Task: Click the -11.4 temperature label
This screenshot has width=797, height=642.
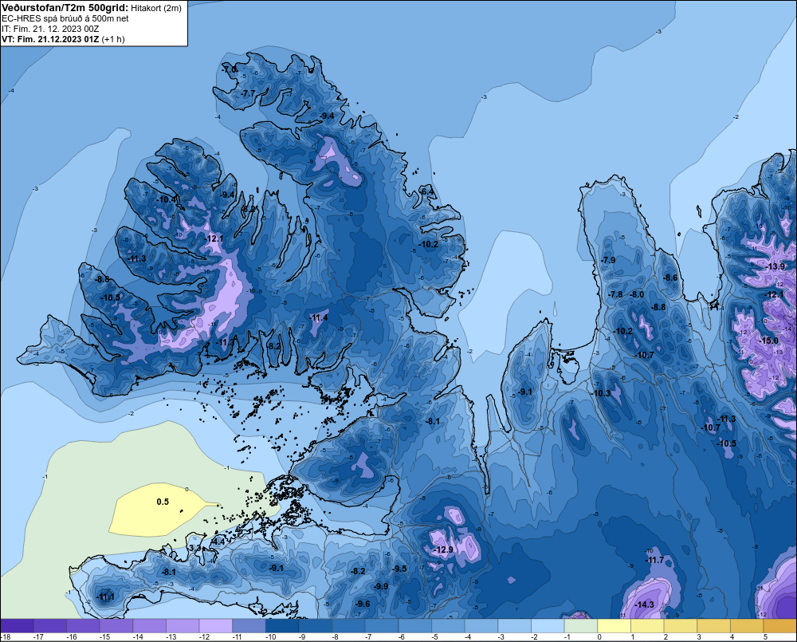Action: [x=318, y=318]
